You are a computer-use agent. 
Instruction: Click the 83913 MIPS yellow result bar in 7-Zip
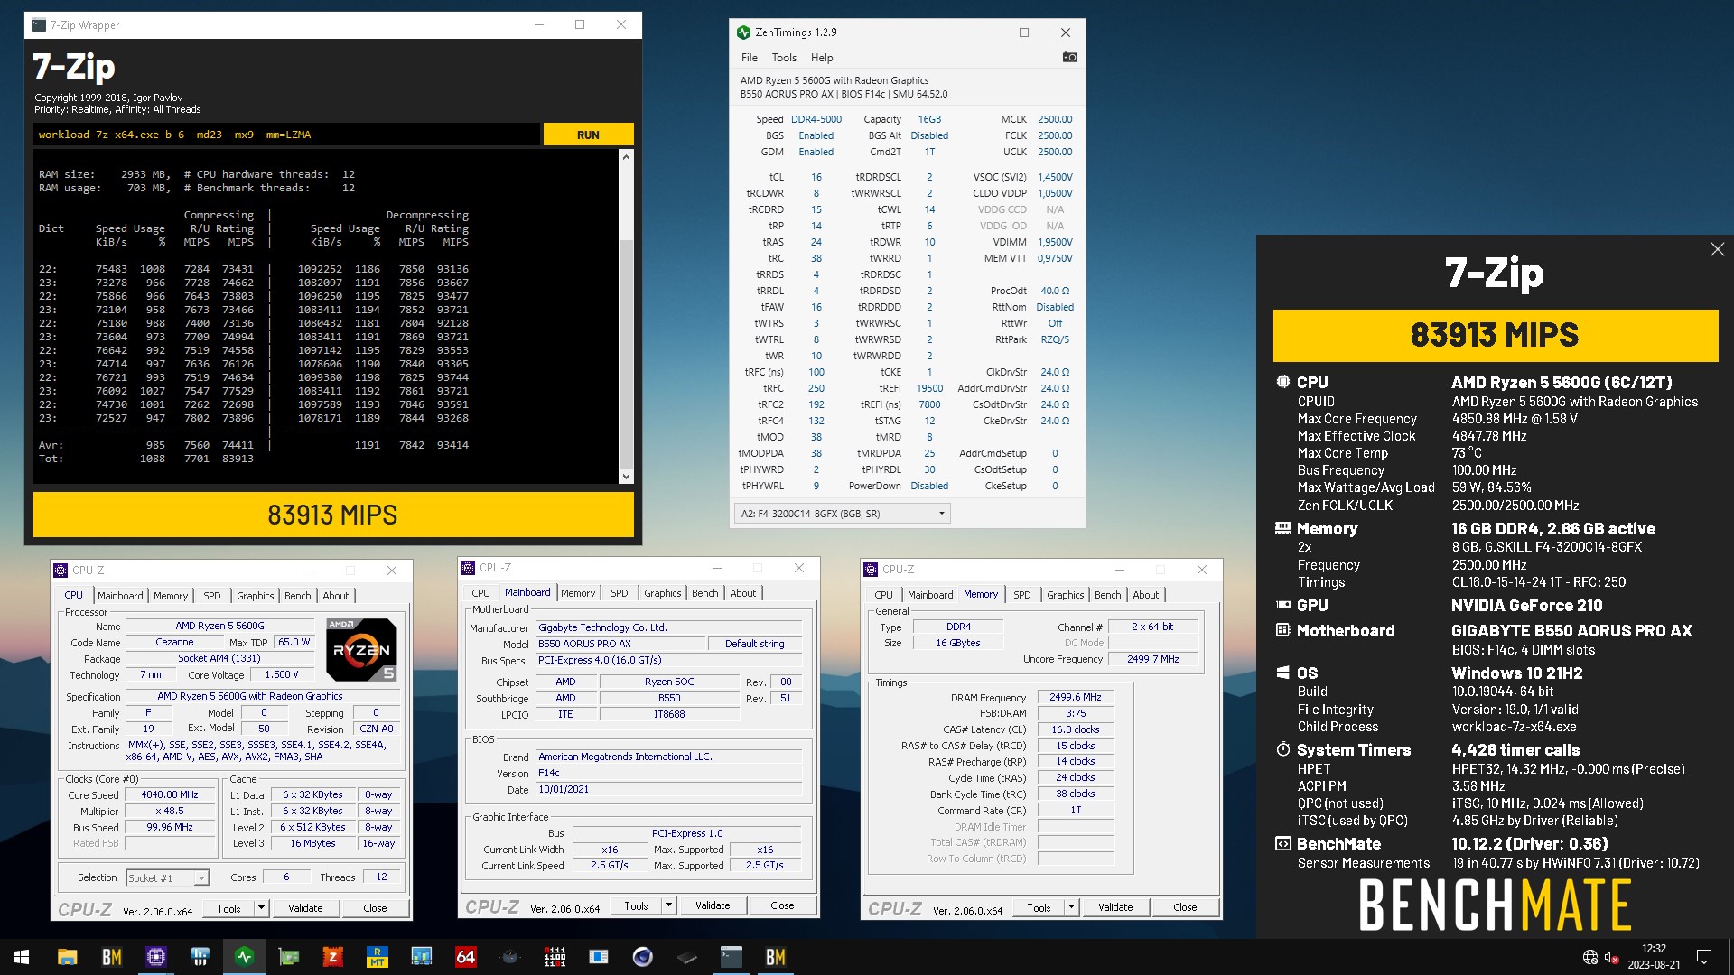332,515
